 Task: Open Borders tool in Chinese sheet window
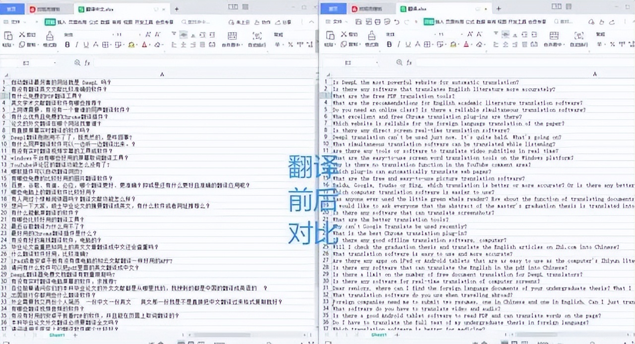pos(106,45)
